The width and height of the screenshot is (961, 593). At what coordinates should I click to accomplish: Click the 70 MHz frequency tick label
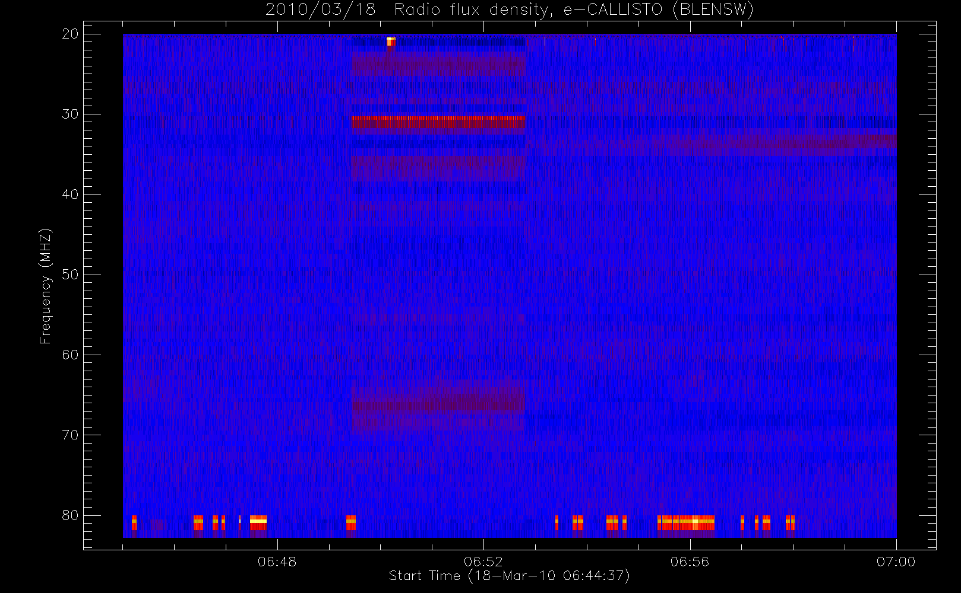pyautogui.click(x=70, y=435)
